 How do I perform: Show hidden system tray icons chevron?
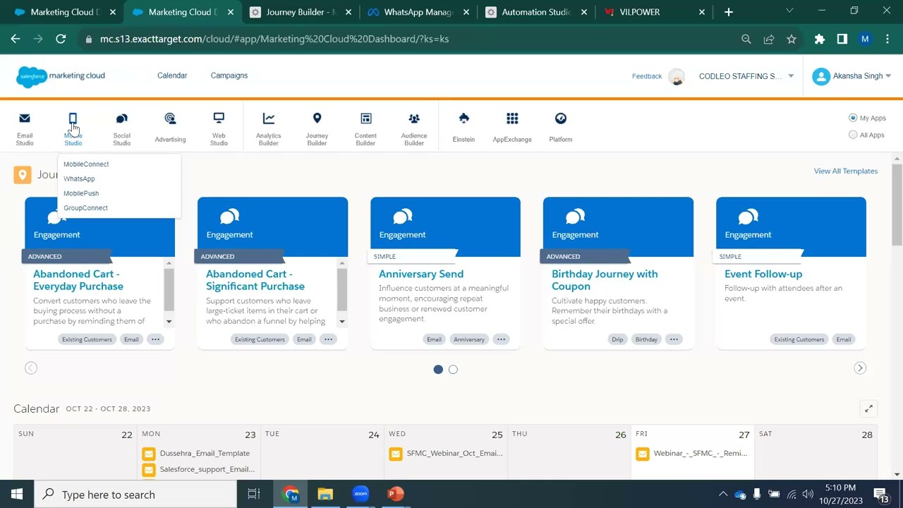[x=723, y=495]
